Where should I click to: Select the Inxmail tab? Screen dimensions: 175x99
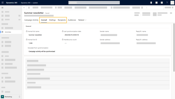(44, 20)
